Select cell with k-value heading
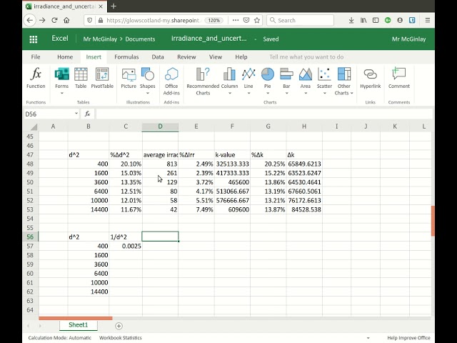 pos(232,155)
